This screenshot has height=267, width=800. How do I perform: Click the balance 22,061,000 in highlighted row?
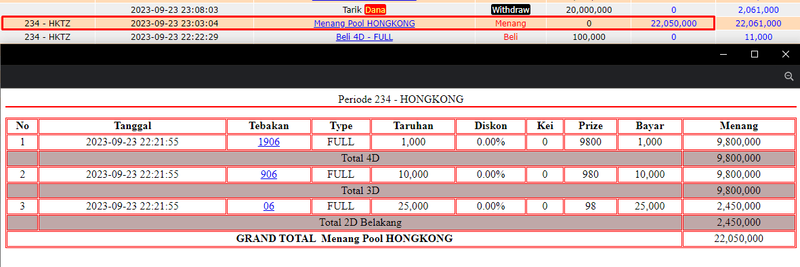point(758,24)
